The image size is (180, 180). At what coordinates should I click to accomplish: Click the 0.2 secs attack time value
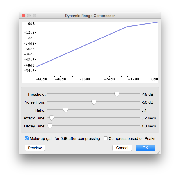pyautogui.click(x=149, y=118)
